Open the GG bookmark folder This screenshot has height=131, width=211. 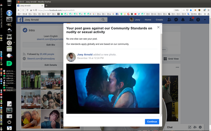coord(154,14)
